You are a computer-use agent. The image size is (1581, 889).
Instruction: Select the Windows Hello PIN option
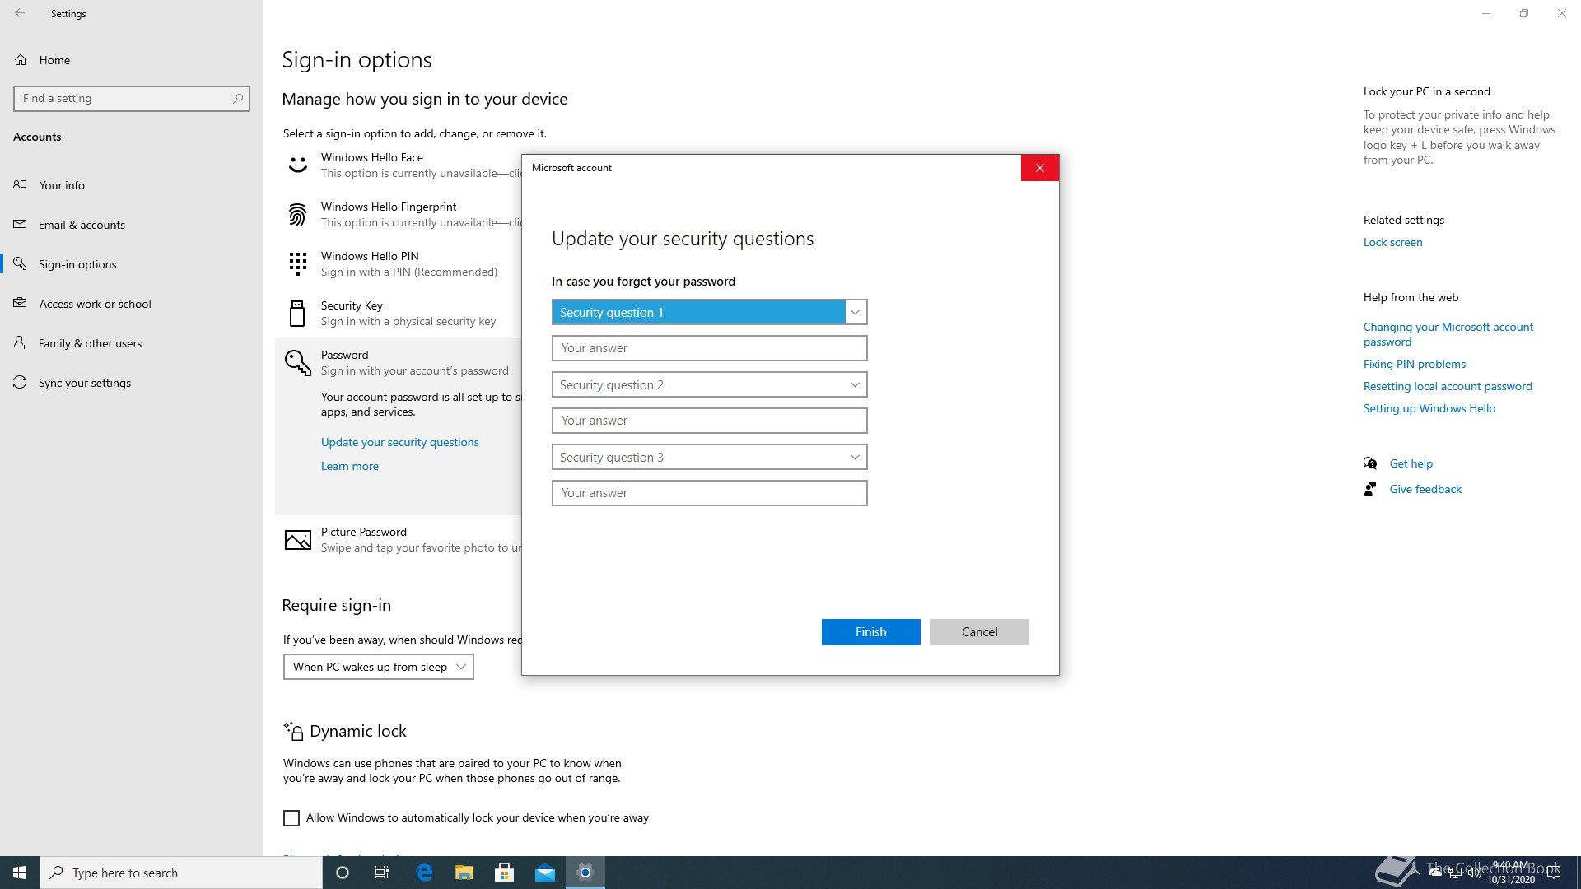coord(399,264)
